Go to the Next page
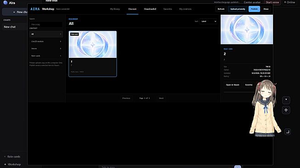300x168 pixels. (x=161, y=98)
